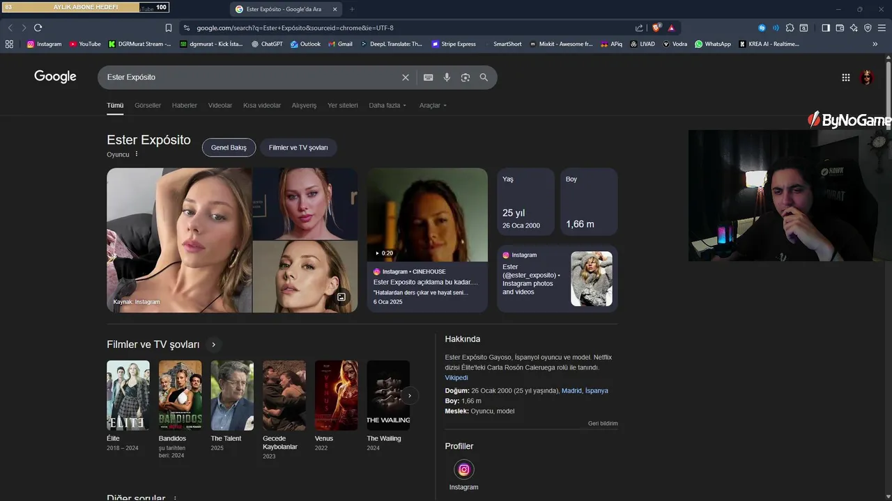Open the ester_exposito Instagram card
The height and width of the screenshot is (501, 892).
(x=557, y=278)
